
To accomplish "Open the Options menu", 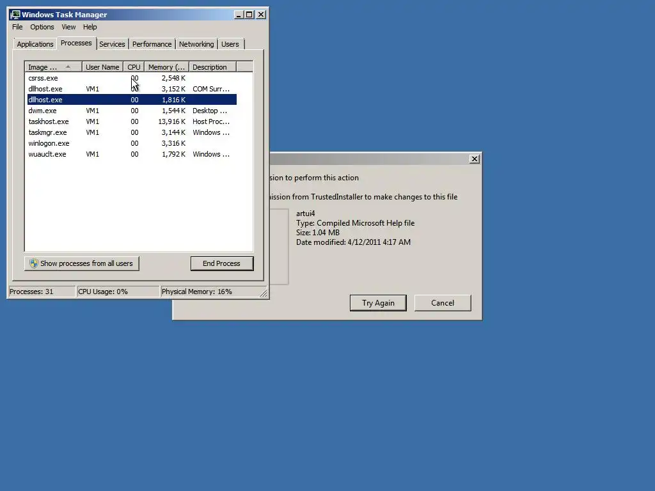I will coord(42,27).
